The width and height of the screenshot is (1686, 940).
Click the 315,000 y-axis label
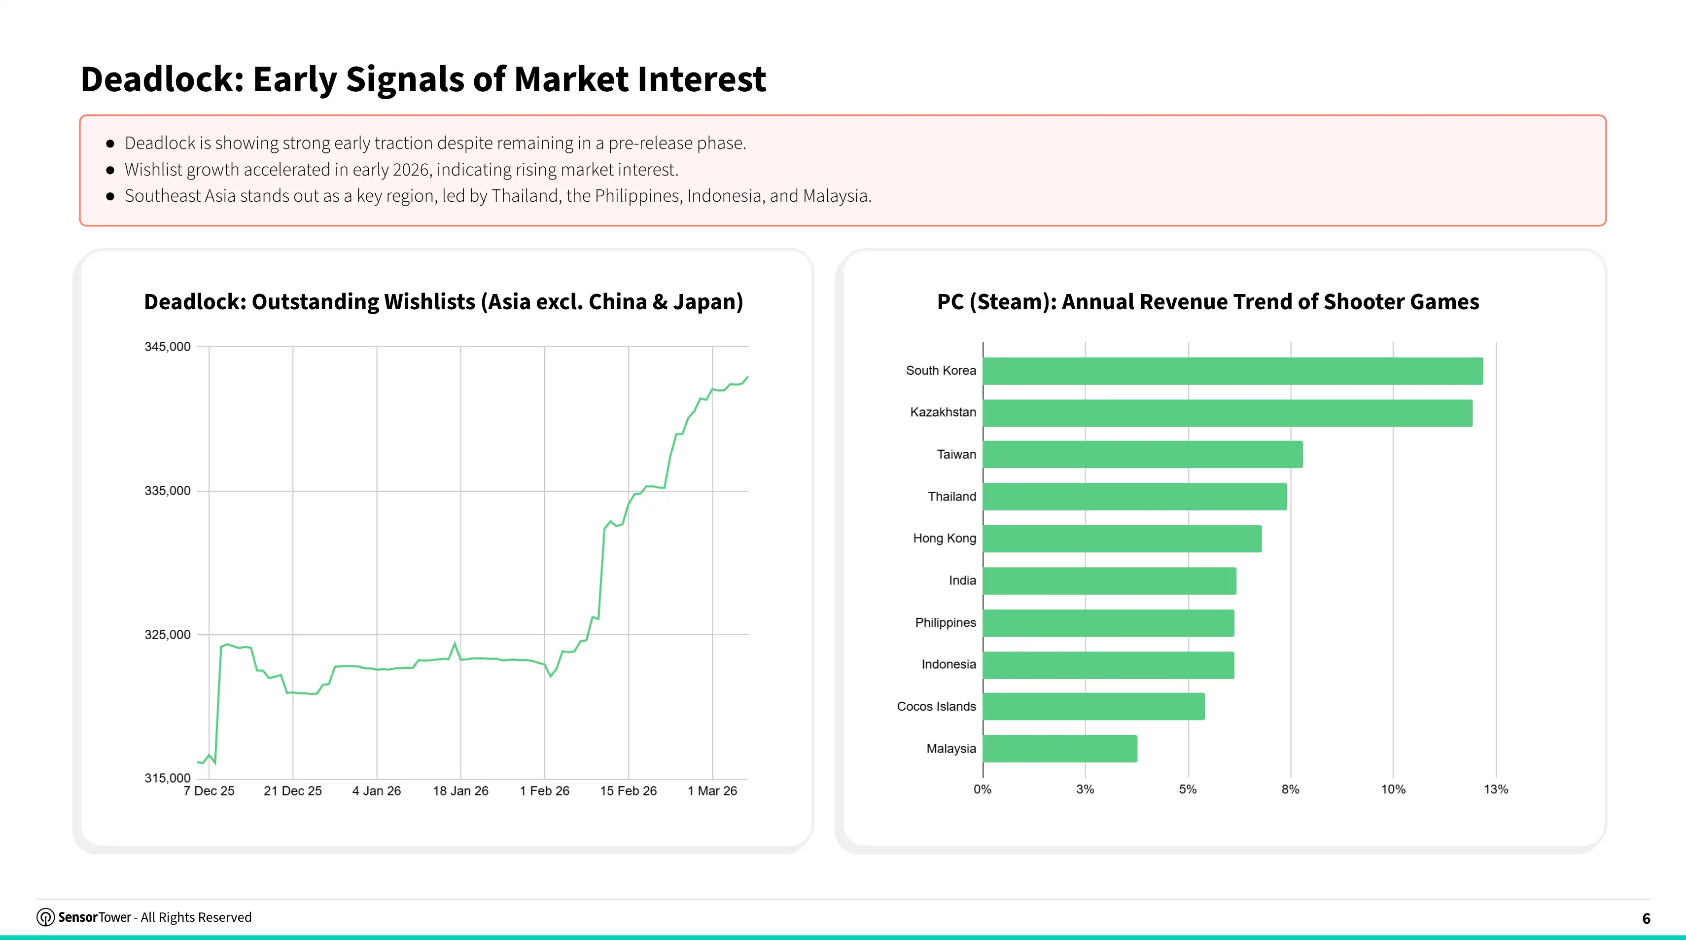pyautogui.click(x=168, y=778)
